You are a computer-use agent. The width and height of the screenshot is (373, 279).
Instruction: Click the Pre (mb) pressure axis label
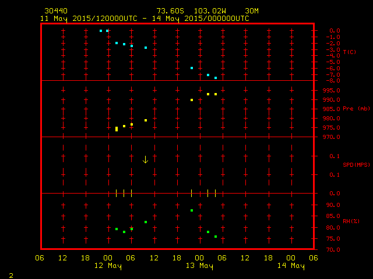pos(356,109)
